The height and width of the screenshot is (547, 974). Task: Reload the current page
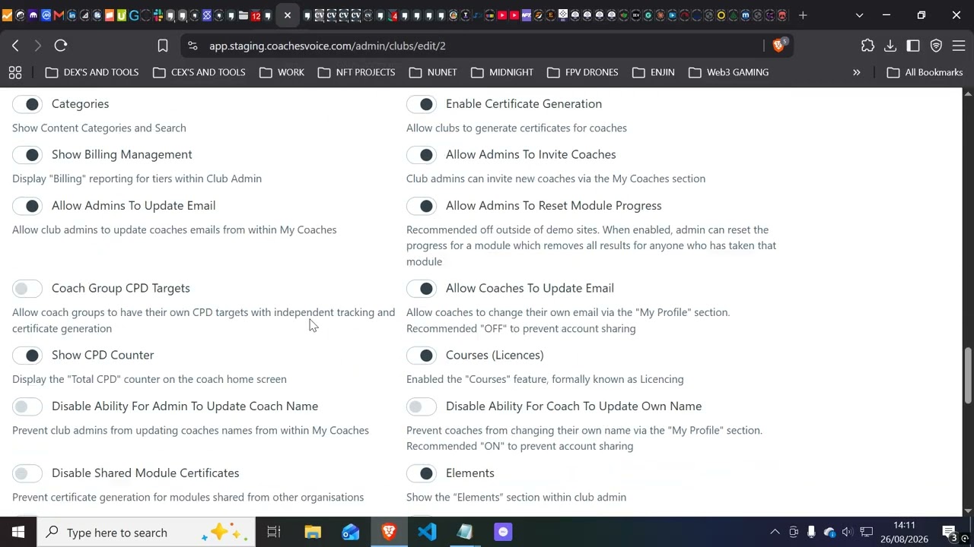(61, 46)
